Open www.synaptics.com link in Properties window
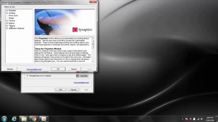The width and height of the screenshot is (218, 122). tap(34, 69)
